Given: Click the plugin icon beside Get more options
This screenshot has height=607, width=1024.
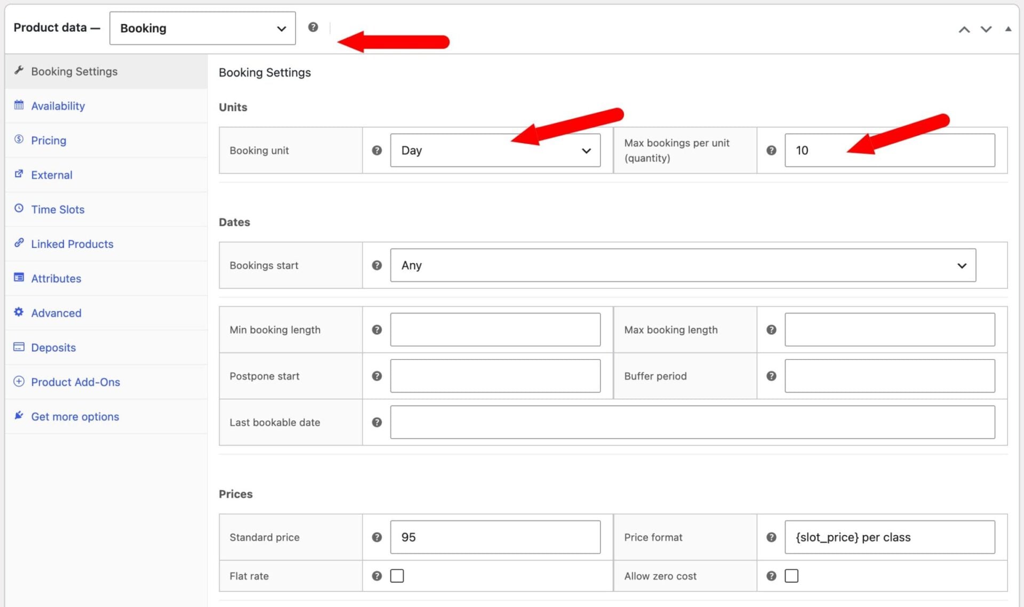Looking at the screenshot, I should coord(19,416).
